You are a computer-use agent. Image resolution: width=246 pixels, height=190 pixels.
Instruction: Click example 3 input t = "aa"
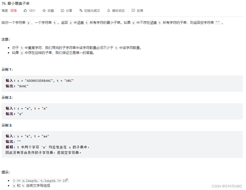(x=41, y=136)
